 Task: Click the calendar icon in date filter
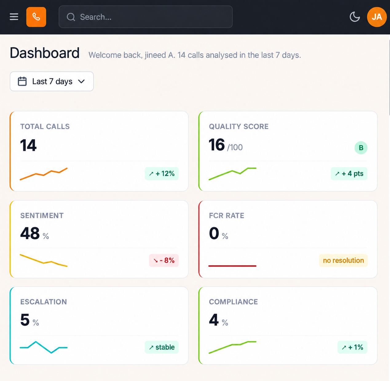point(22,81)
